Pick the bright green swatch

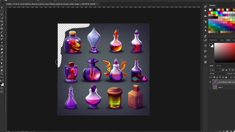tap(214, 13)
